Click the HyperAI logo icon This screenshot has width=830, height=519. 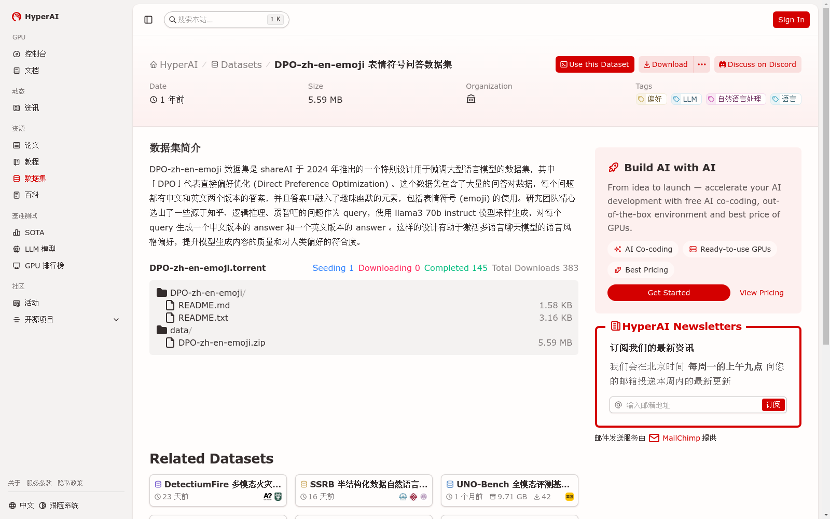[x=17, y=17]
